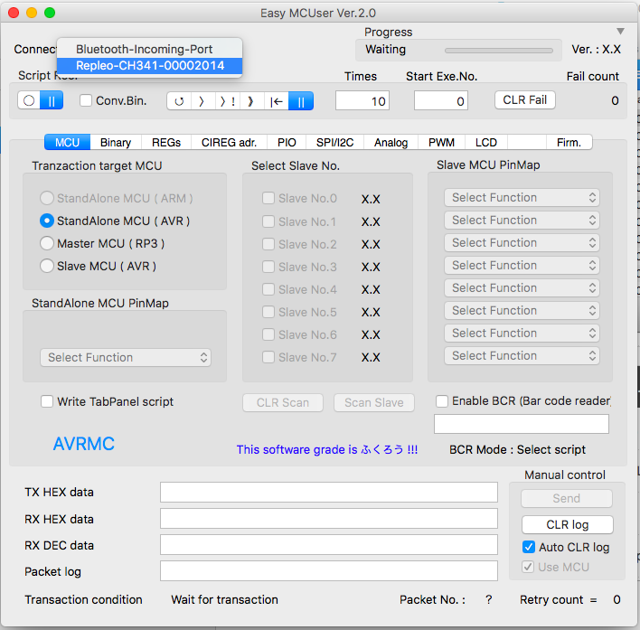
Task: Click the 'Packet No. :' status text
Action: pyautogui.click(x=432, y=599)
